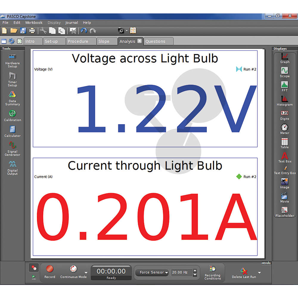298x298 pixels.
Task: Undo the last action
Action: tap(84, 31)
